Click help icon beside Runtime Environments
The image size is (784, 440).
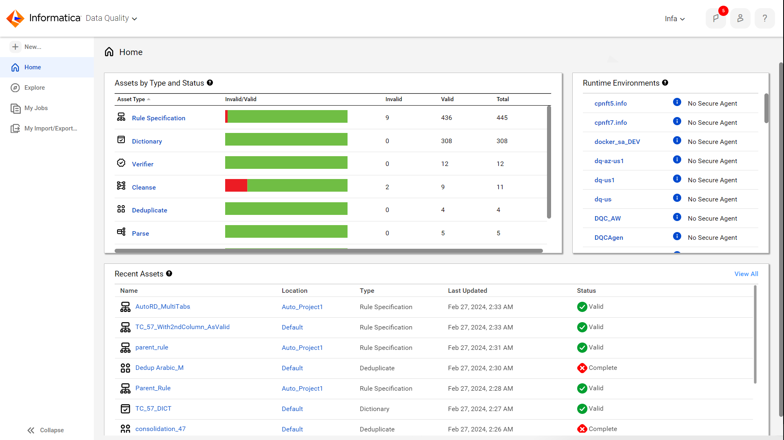coord(665,83)
